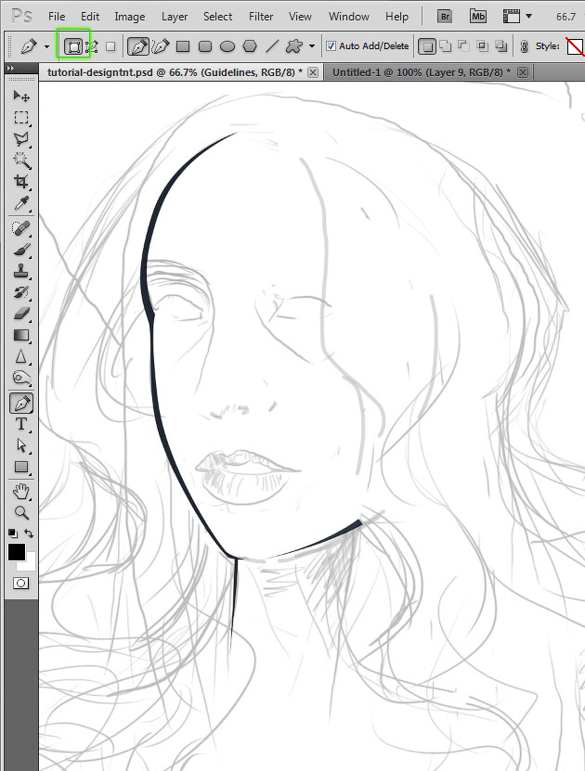The height and width of the screenshot is (771, 585).
Task: Select the Crop tool
Action: (21, 182)
